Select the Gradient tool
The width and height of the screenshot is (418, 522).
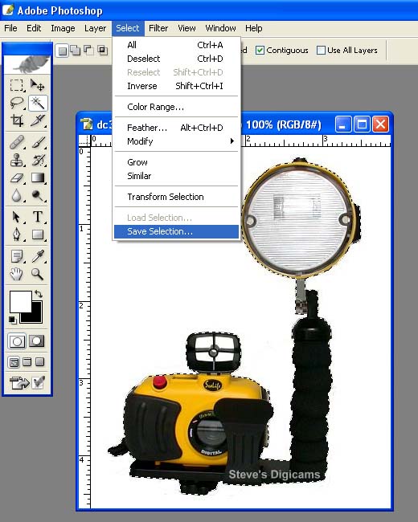(38, 178)
